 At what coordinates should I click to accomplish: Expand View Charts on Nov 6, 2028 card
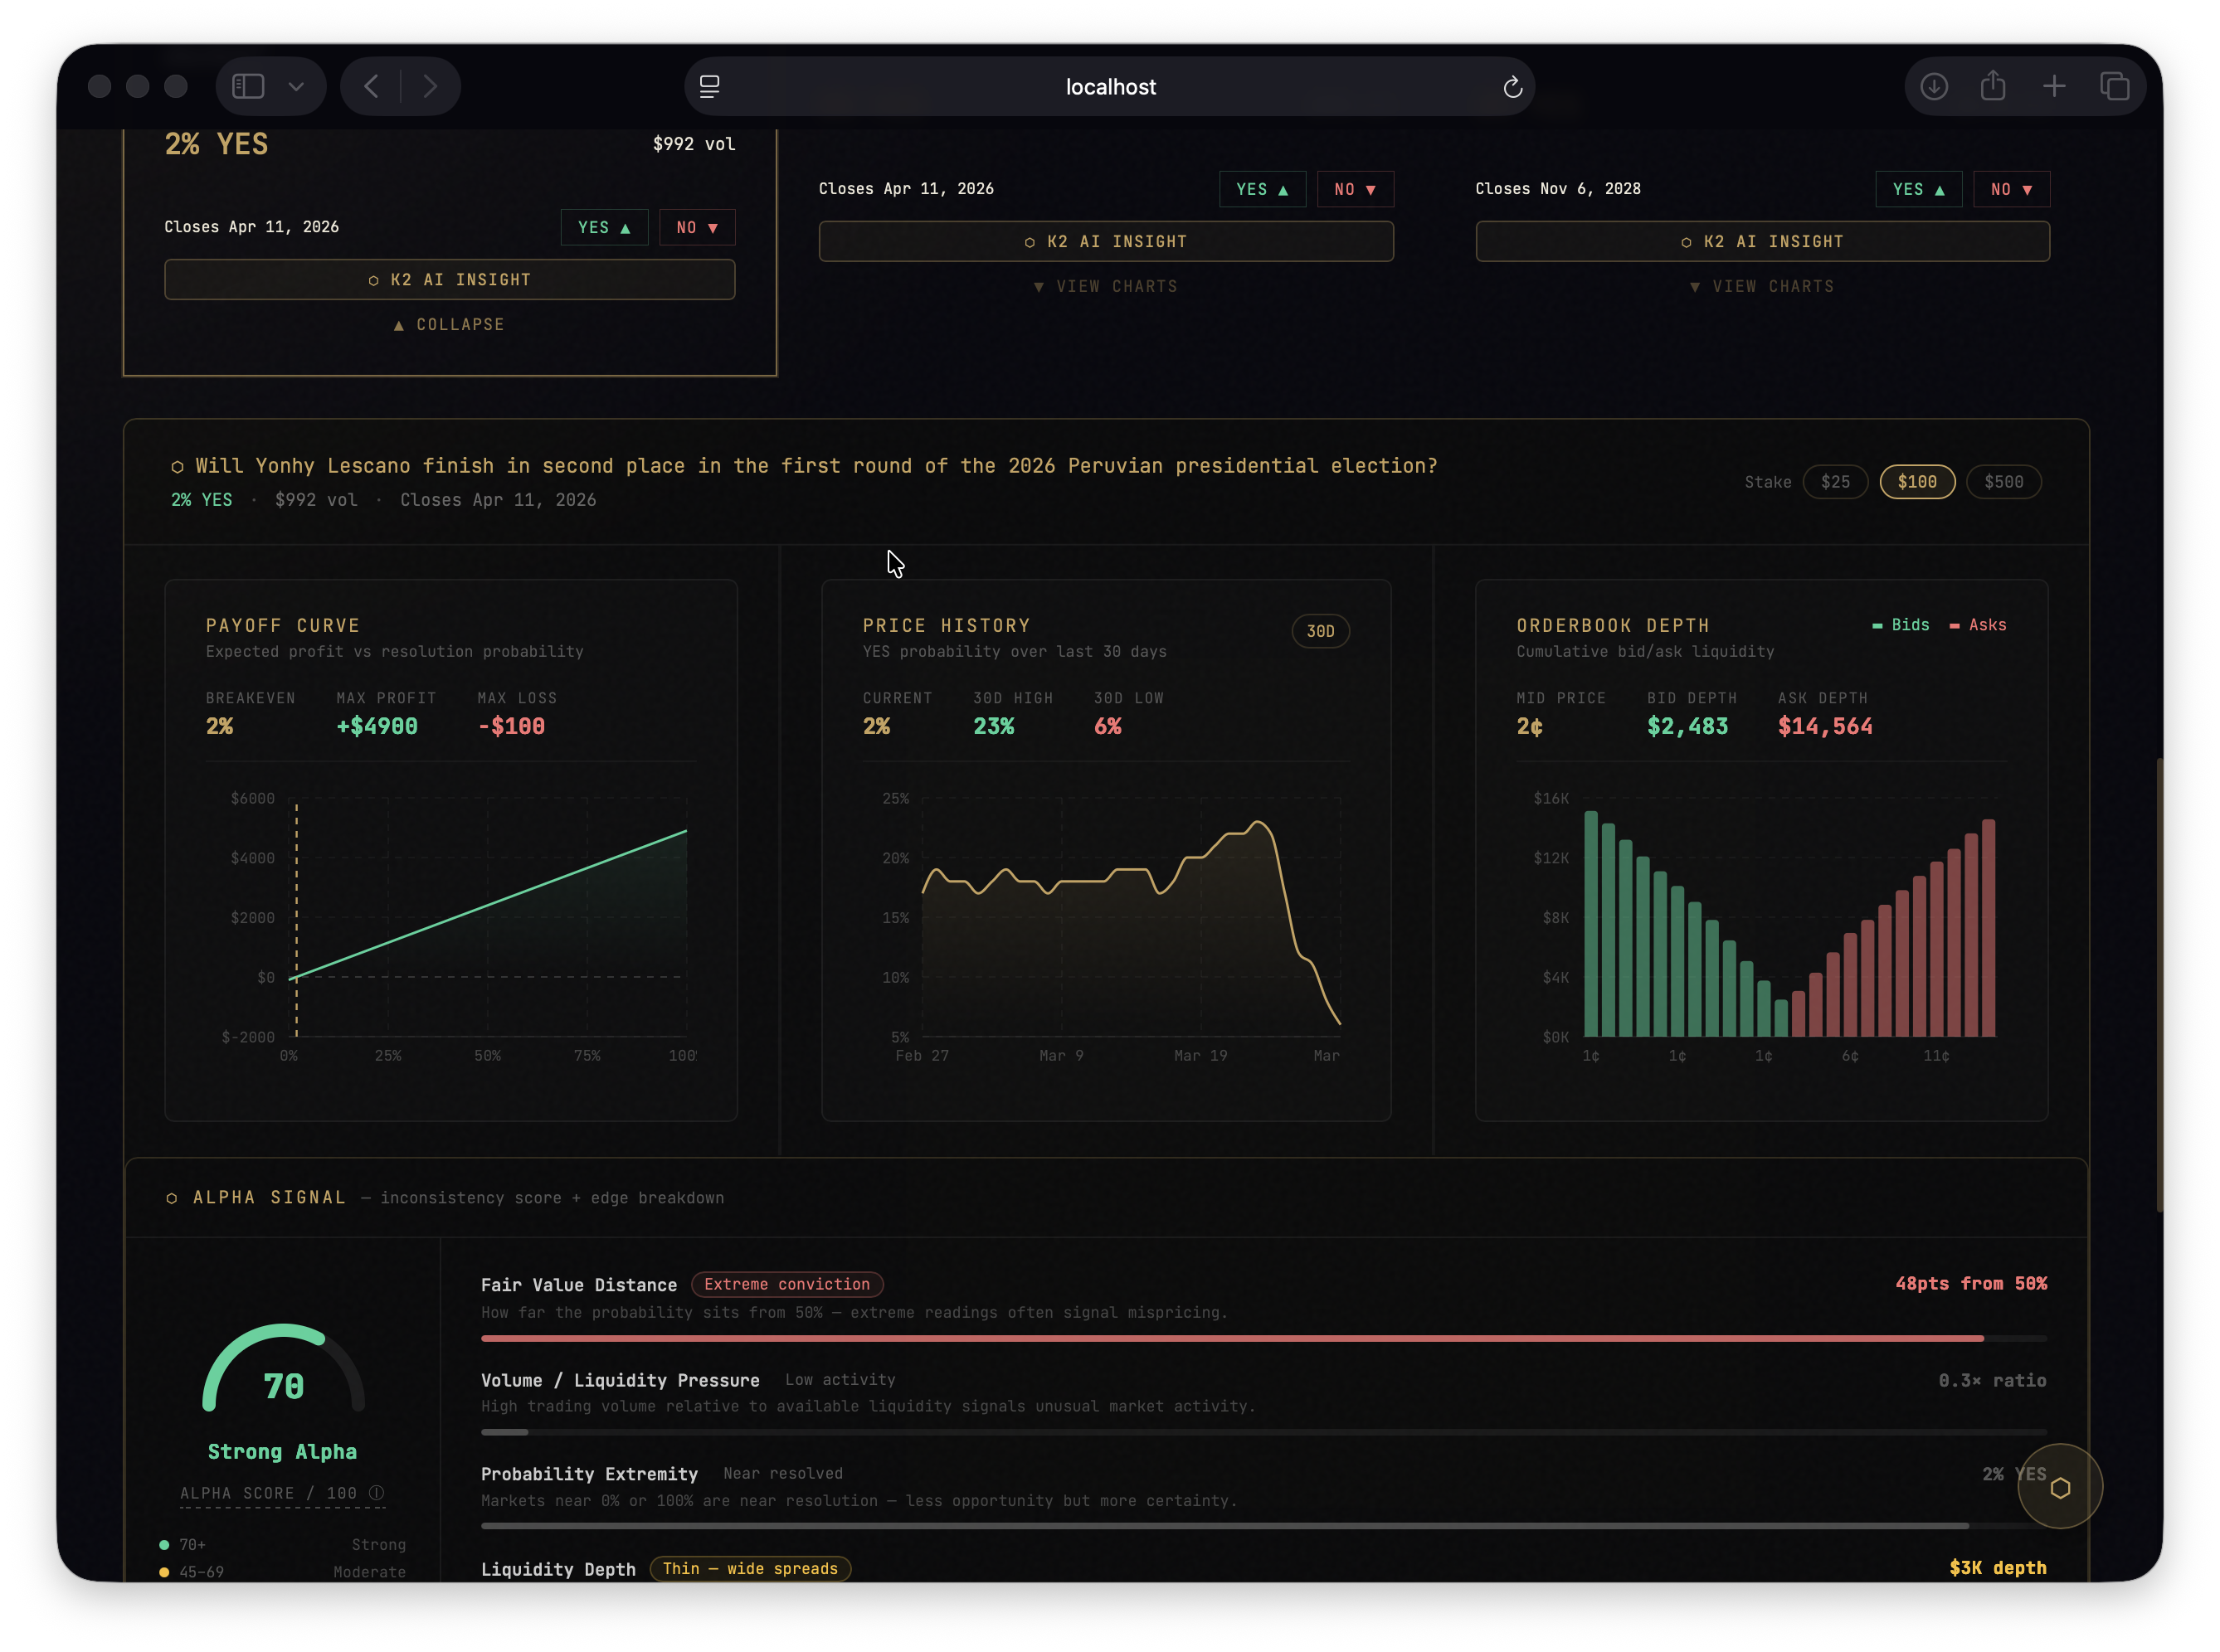click(1762, 287)
